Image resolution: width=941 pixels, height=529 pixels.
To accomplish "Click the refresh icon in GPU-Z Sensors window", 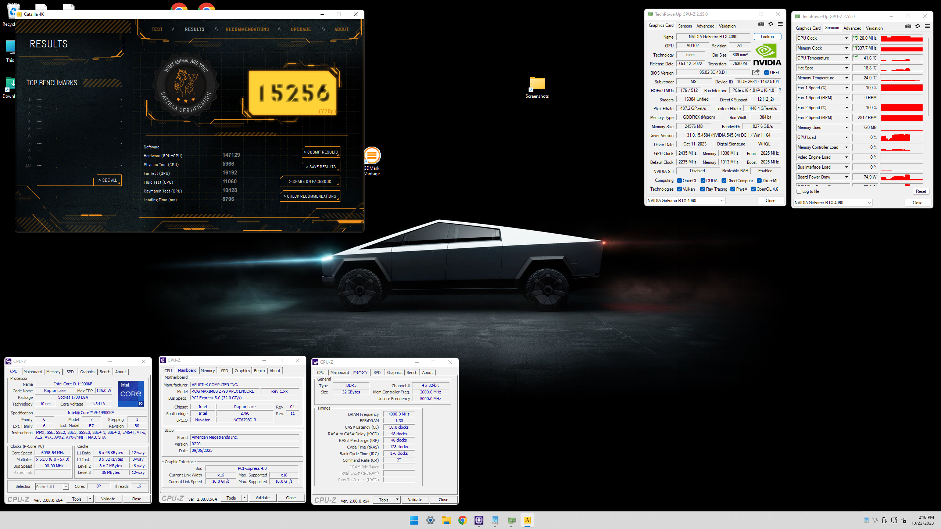I will pos(917,26).
